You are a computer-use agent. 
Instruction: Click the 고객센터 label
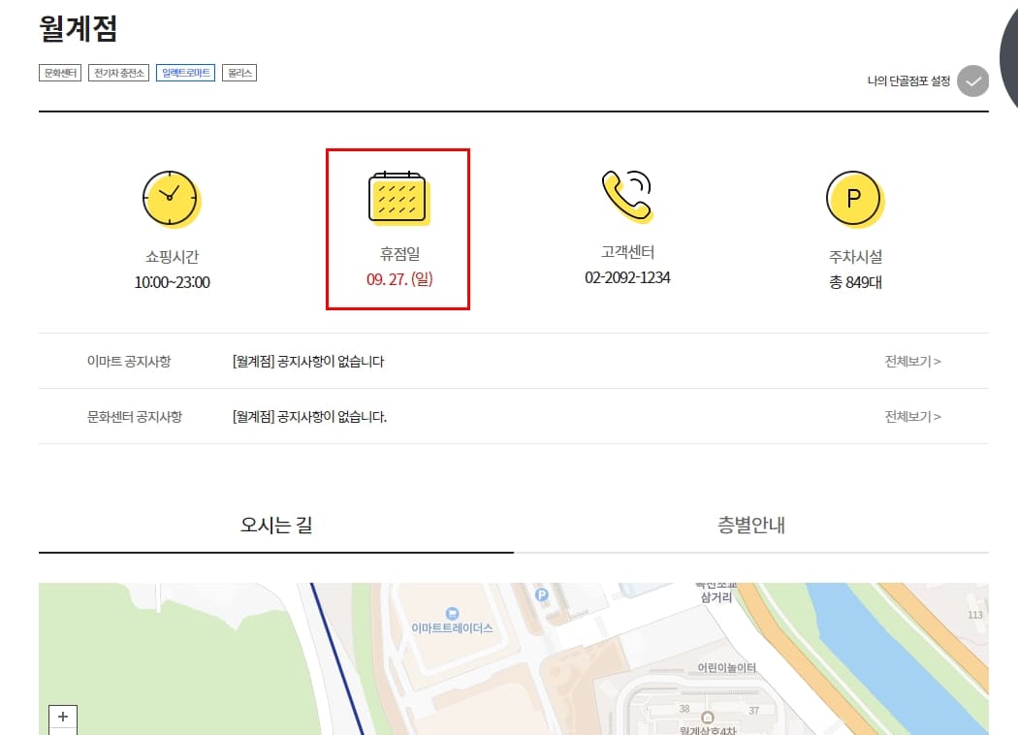click(627, 252)
